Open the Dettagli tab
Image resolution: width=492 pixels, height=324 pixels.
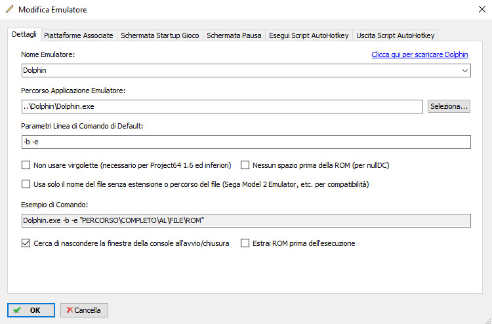tap(24, 35)
